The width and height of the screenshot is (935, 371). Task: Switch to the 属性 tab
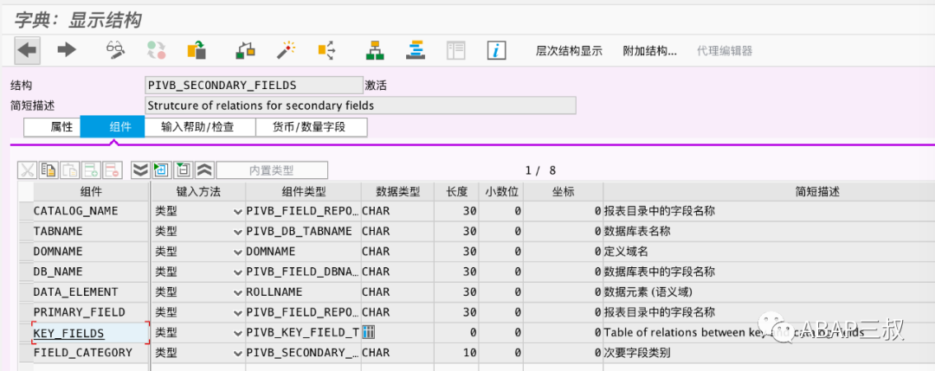(x=52, y=127)
